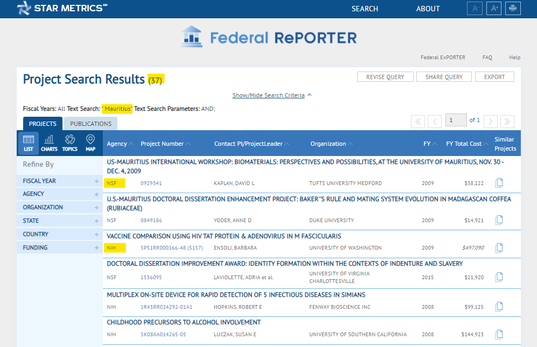The height and width of the screenshot is (347, 537).
Task: Open the Federal ExPORTER link
Action: [x=443, y=58]
